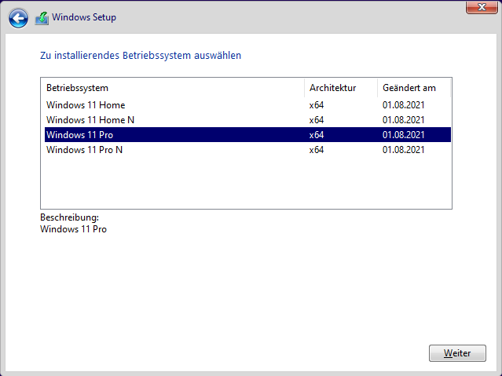Click the date cell for Windows 11 Home
This screenshot has width=502, height=376.
[404, 105]
